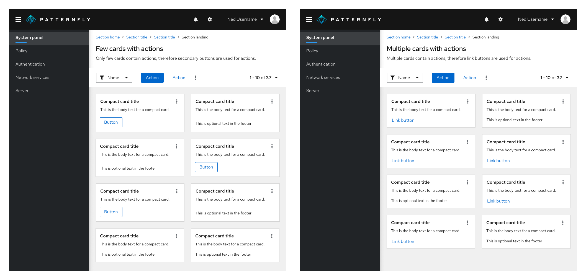Screen dimensions: 586x280
Task: Open kebab of bottom-left card, Few cards window
Action: (x=176, y=236)
